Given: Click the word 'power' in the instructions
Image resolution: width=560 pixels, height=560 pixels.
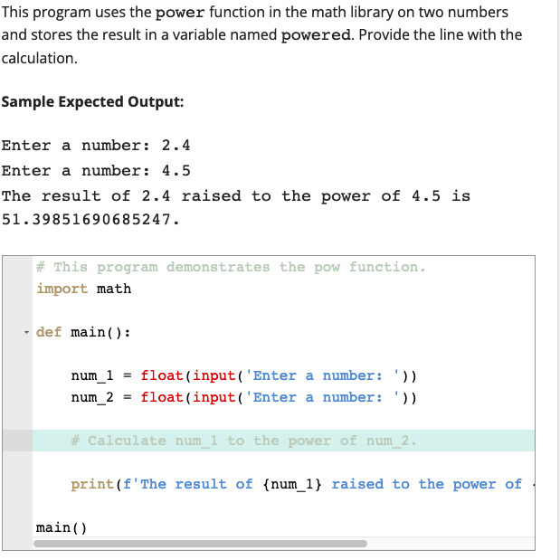Looking at the screenshot, I should 180,13.
